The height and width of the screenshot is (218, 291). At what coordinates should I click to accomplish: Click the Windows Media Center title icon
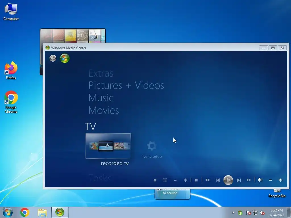click(47, 48)
